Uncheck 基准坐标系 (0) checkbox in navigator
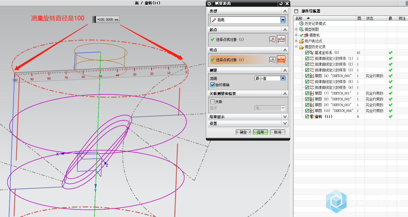 pyautogui.click(x=307, y=53)
